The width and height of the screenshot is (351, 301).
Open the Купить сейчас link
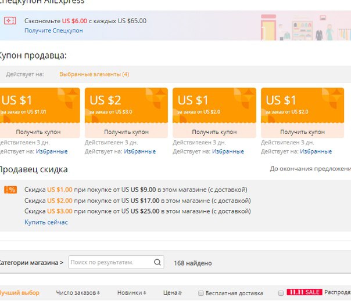(46, 222)
